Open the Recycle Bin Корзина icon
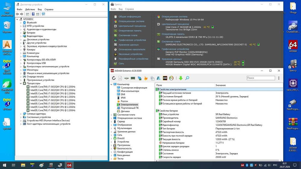 point(7,27)
